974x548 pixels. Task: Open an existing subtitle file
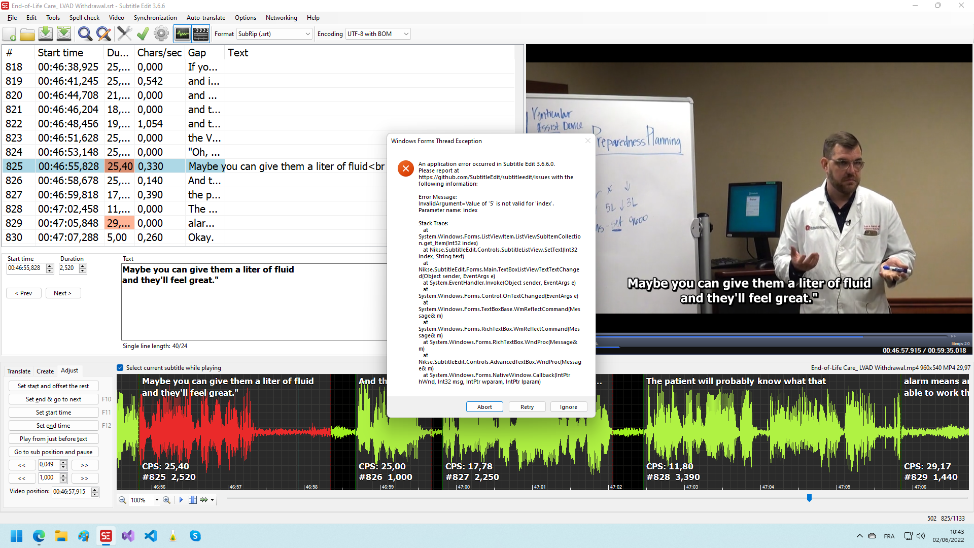(27, 34)
